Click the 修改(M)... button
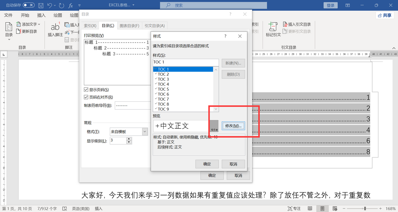This screenshot has width=398, height=212. (x=233, y=126)
